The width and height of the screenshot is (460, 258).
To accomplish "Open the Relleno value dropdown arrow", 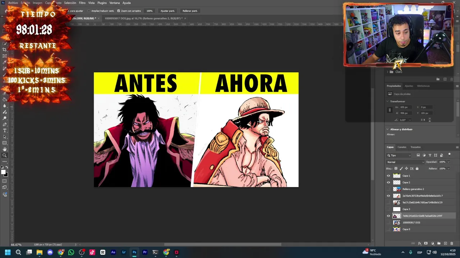I will pyautogui.click(x=448, y=168).
